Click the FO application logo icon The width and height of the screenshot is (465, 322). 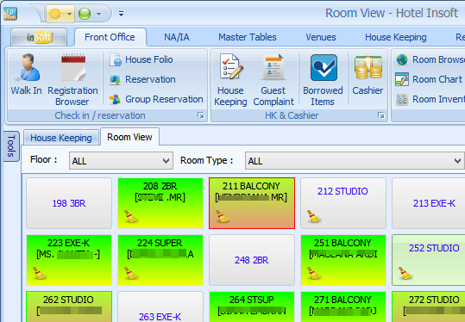[10, 14]
